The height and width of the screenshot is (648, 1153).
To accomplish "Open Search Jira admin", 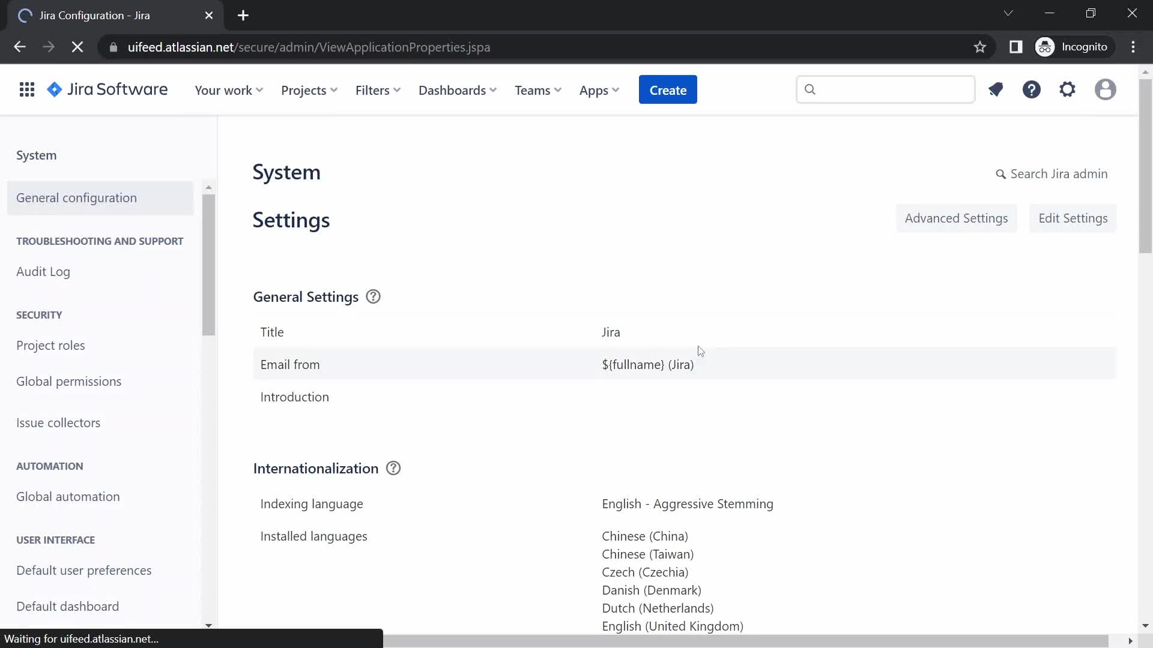I will (x=1052, y=174).
